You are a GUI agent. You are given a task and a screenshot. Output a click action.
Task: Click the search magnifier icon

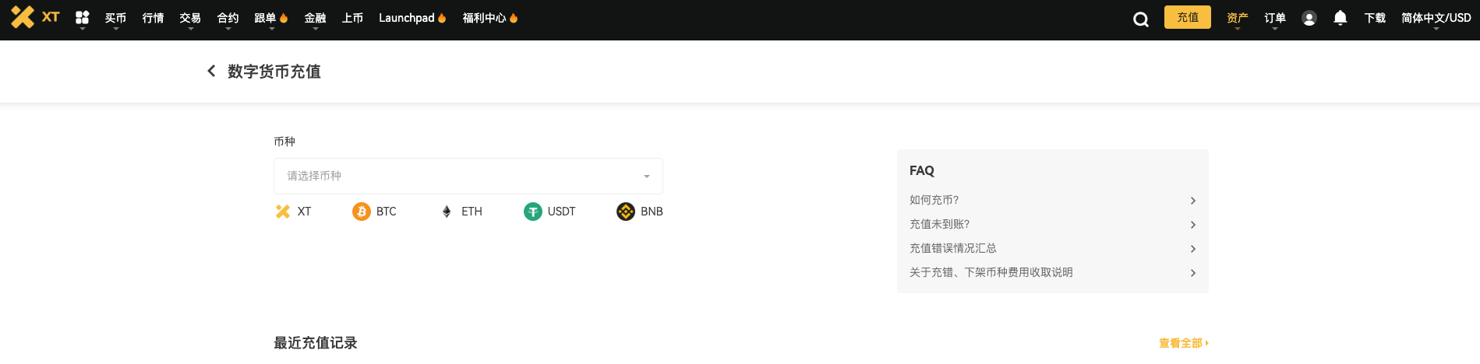(1141, 19)
